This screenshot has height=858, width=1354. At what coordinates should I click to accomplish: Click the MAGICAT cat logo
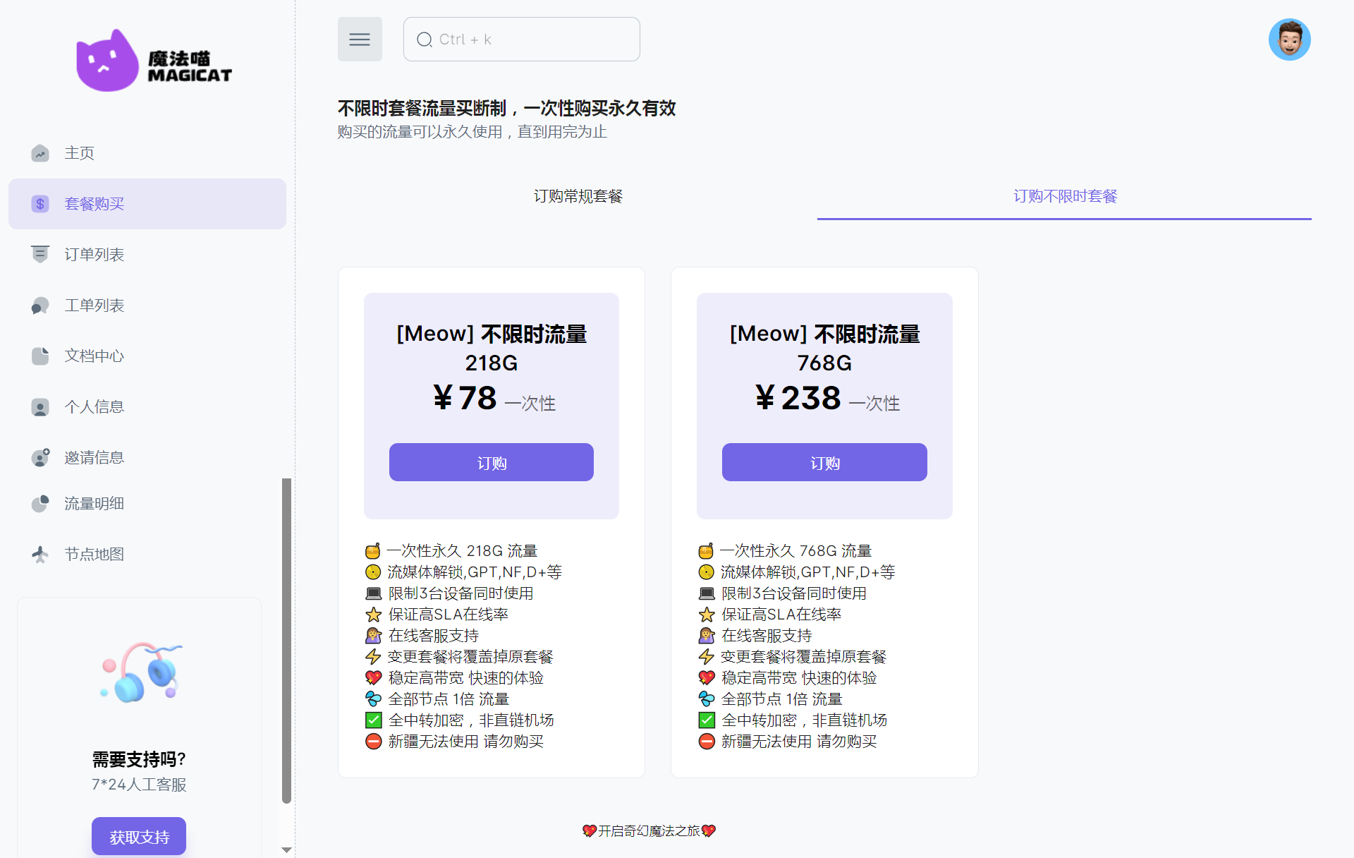coord(107,60)
